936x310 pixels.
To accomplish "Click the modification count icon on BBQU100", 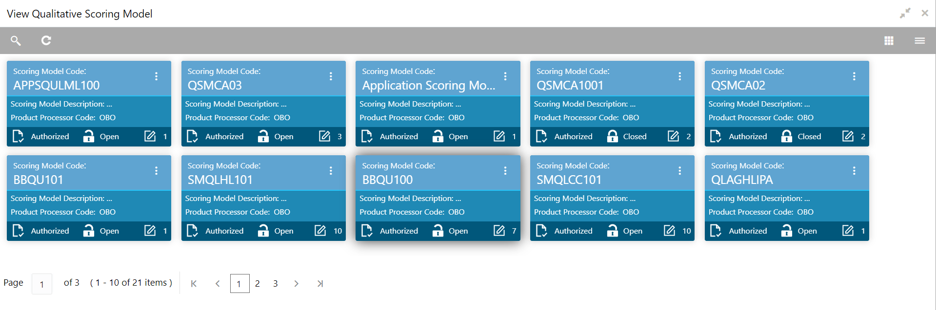I will tap(499, 231).
